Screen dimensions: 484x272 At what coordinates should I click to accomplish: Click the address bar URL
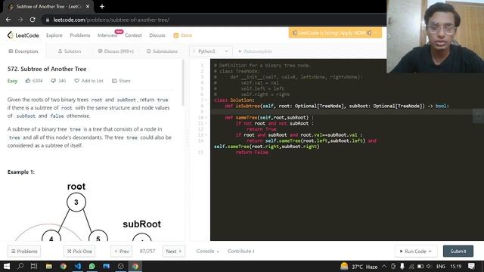111,20
